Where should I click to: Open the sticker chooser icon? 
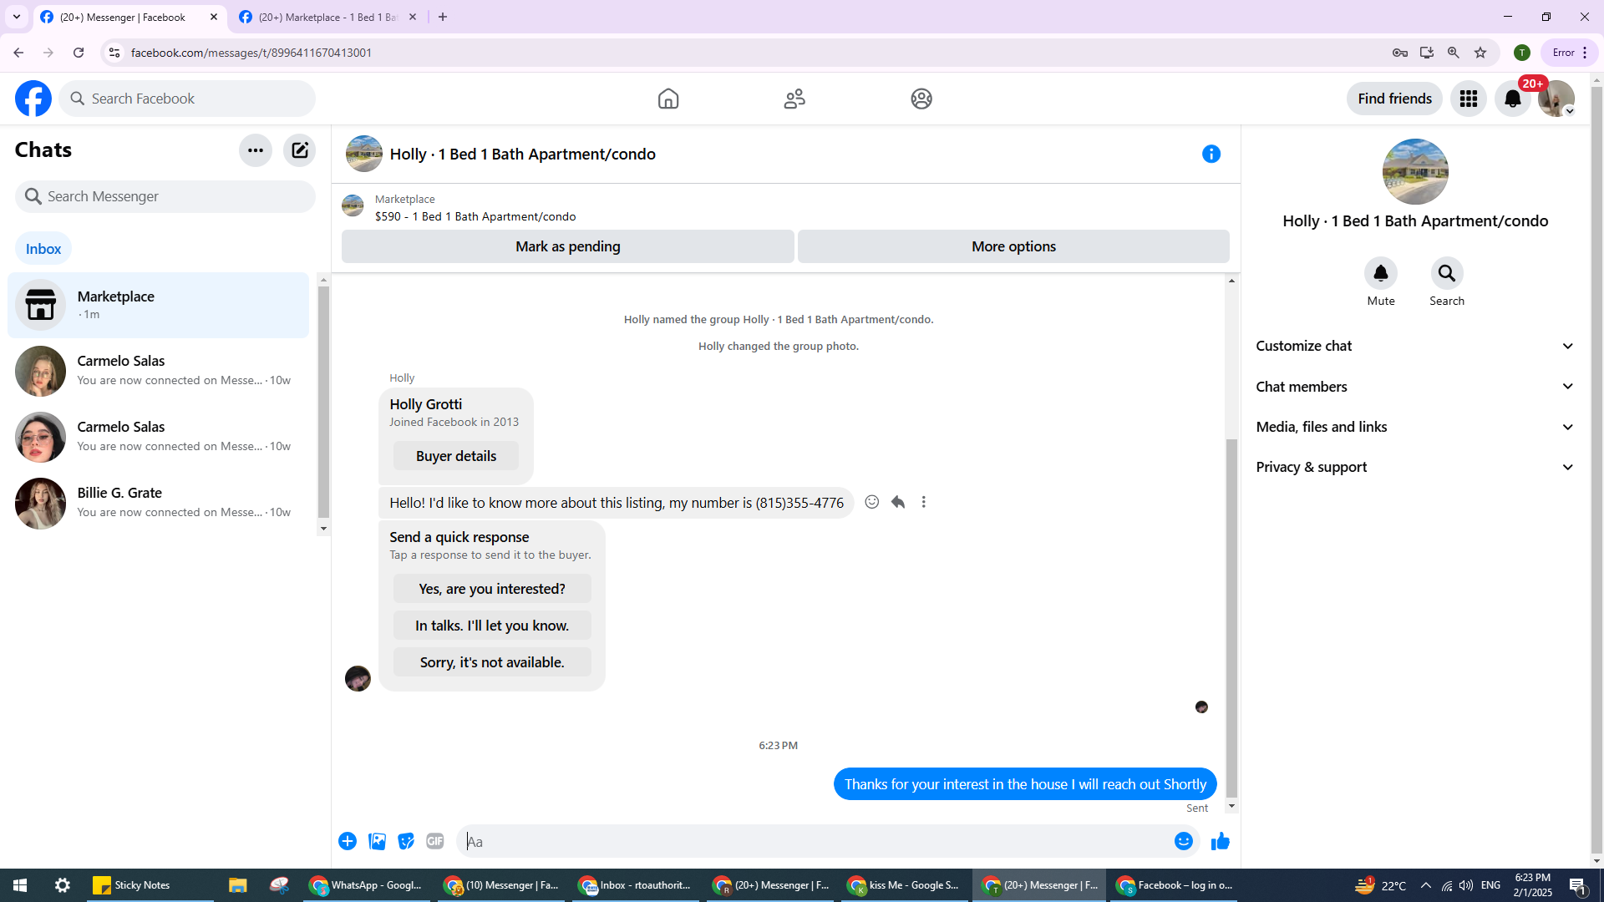(x=406, y=841)
